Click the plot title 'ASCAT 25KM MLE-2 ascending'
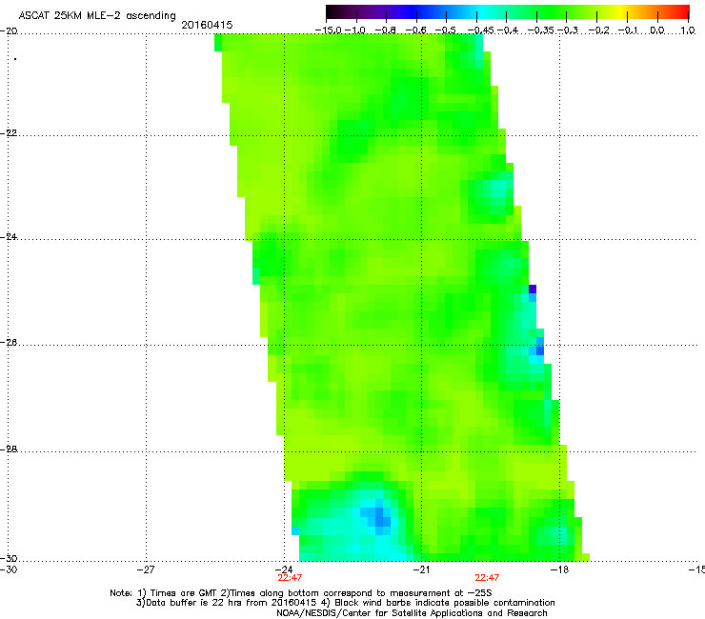 click(x=97, y=16)
